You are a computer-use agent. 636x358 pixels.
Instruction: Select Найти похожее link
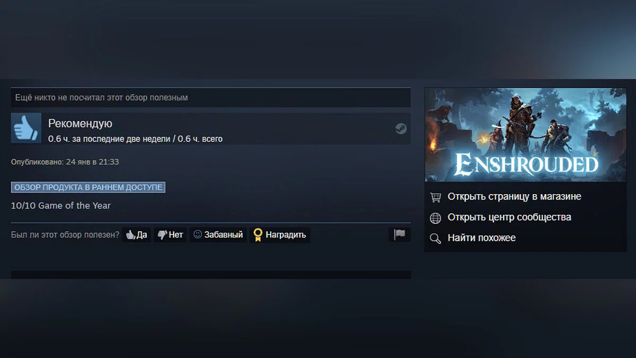[481, 238]
